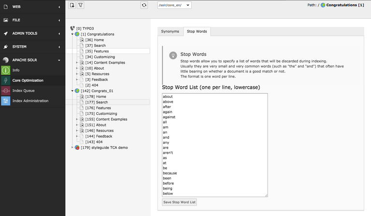Select the Core Optimization module icon
371x216 pixels.
pyautogui.click(x=5, y=81)
